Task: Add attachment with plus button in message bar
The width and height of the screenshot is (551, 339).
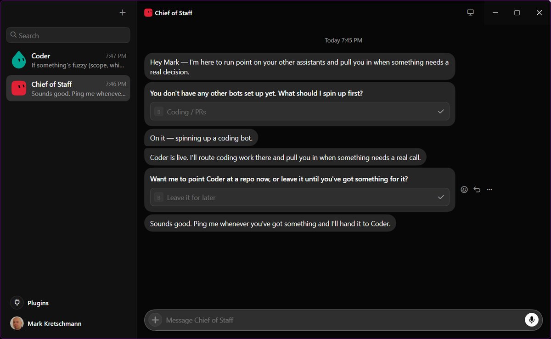Action: (155, 320)
